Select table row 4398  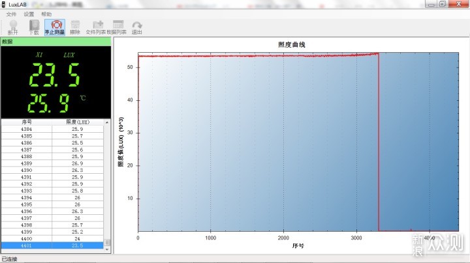(x=52, y=225)
